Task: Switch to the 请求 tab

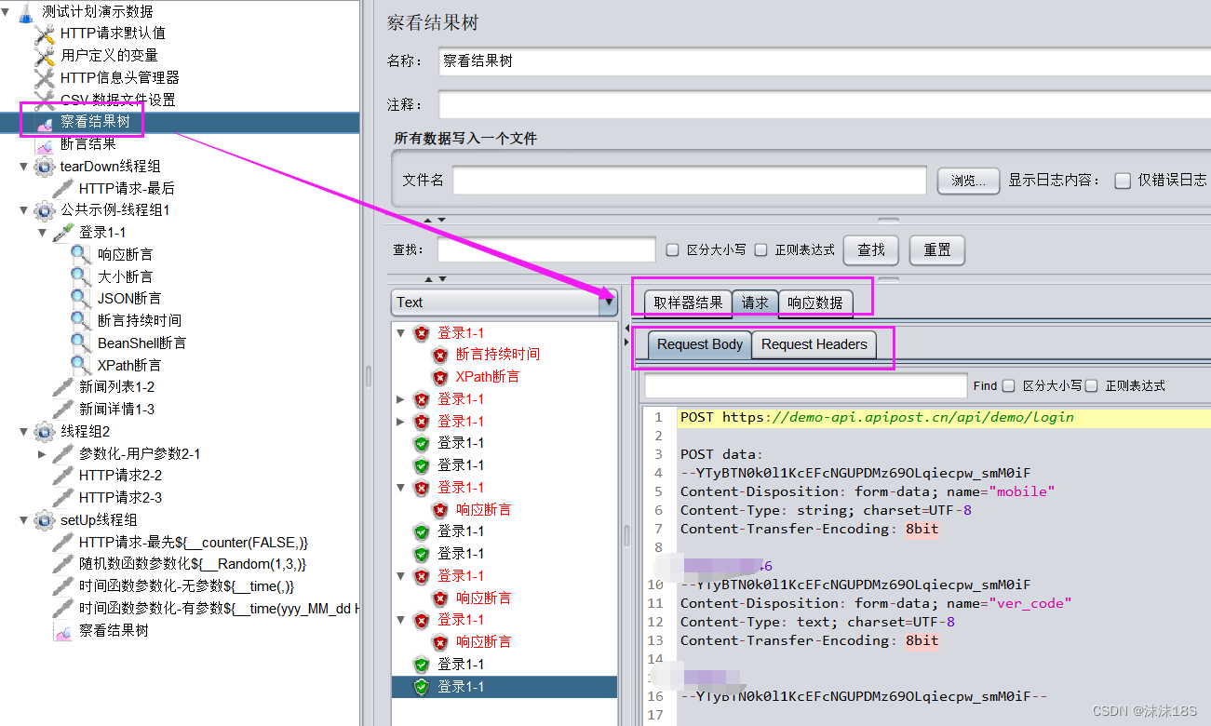Action: 755,302
